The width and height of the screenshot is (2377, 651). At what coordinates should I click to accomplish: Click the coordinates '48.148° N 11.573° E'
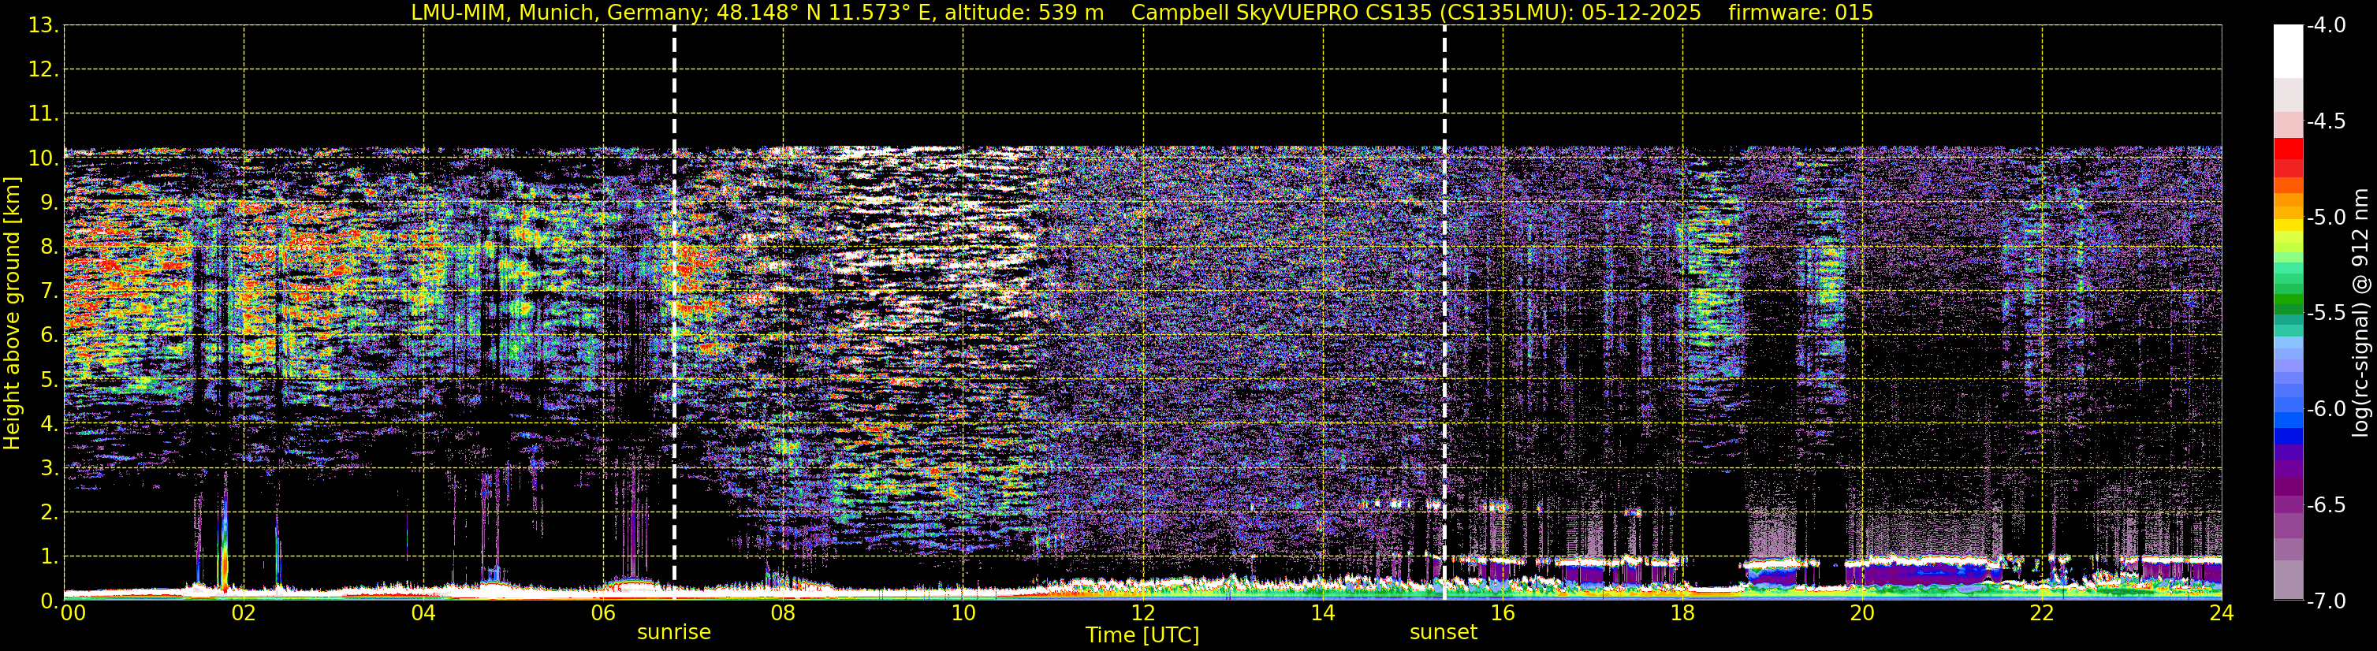click(825, 12)
